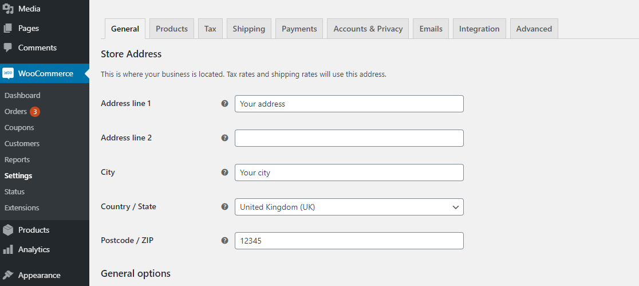Open WooCommerce from the sidebar logo icon

[8, 73]
